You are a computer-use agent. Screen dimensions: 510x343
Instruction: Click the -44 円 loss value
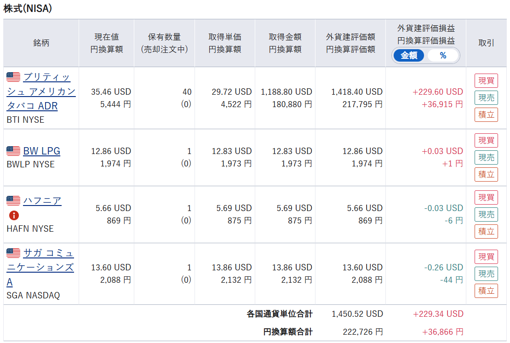point(452,280)
